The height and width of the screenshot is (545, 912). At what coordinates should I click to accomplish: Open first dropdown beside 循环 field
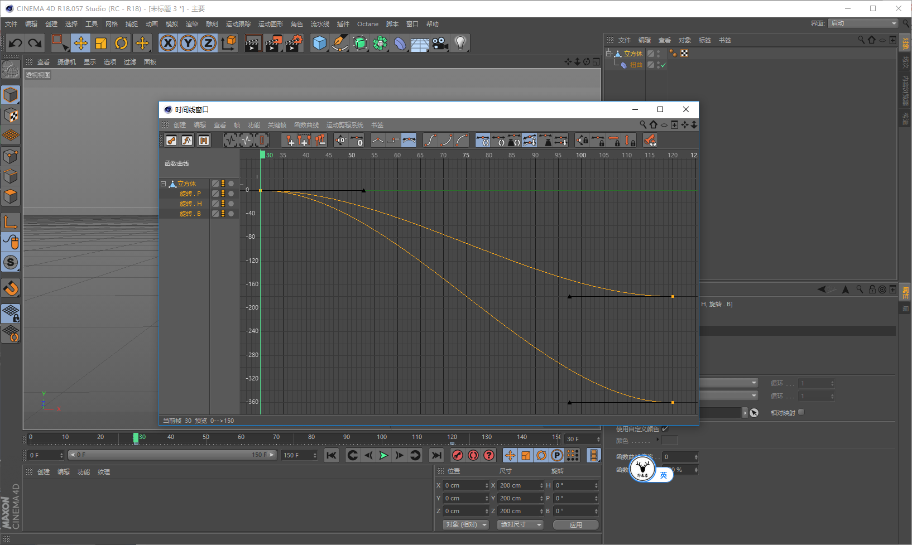[729, 383]
